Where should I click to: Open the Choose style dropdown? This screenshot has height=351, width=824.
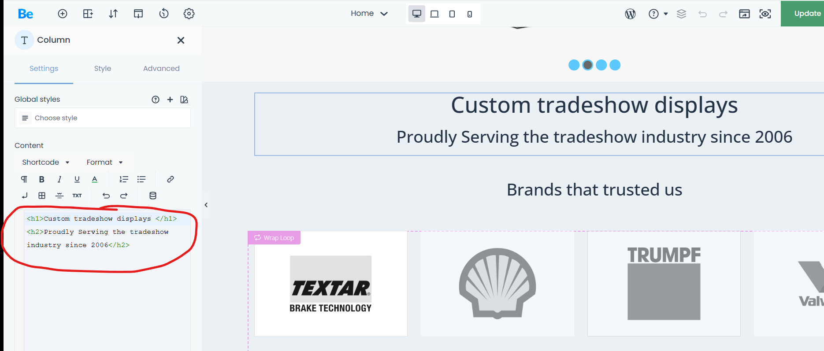pos(103,118)
